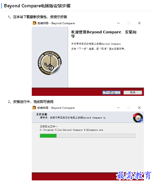Click the installer disc icon beside 正在安装
154x185 pixels.
138,118
